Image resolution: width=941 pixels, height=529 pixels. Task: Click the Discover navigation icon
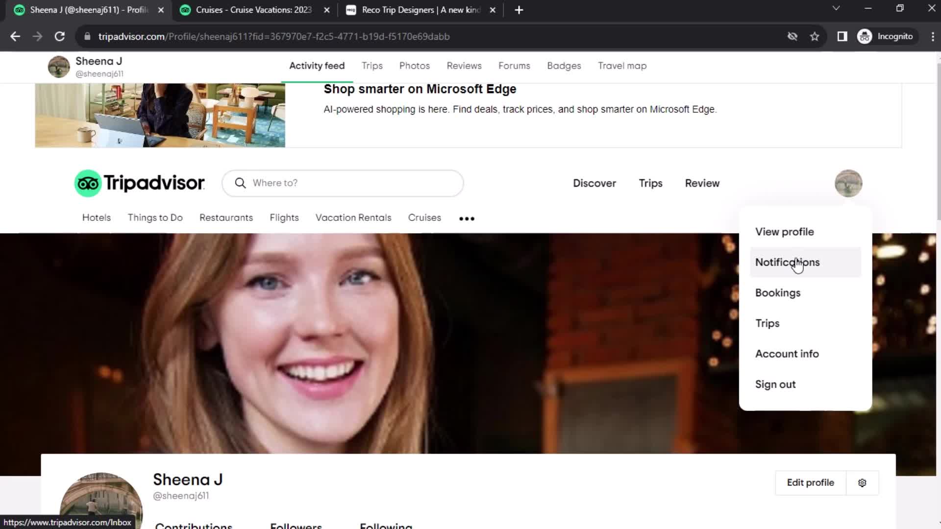pyautogui.click(x=594, y=184)
